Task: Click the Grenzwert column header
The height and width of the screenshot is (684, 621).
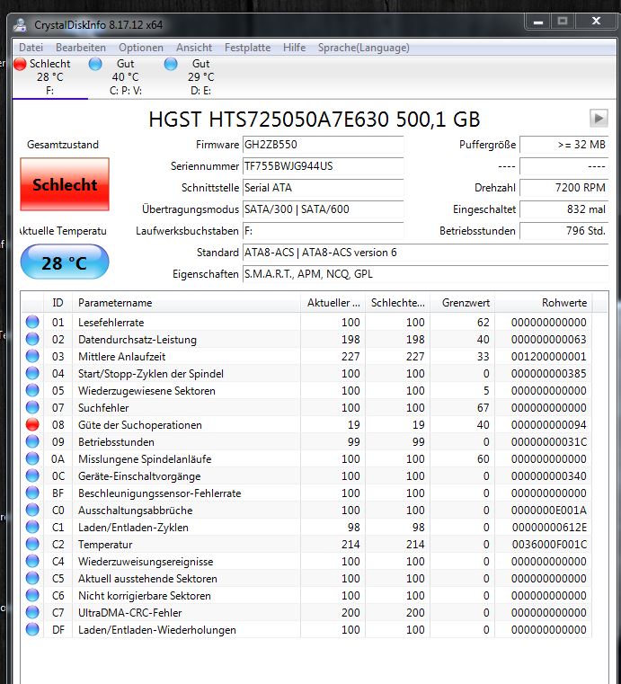Action: (x=462, y=303)
